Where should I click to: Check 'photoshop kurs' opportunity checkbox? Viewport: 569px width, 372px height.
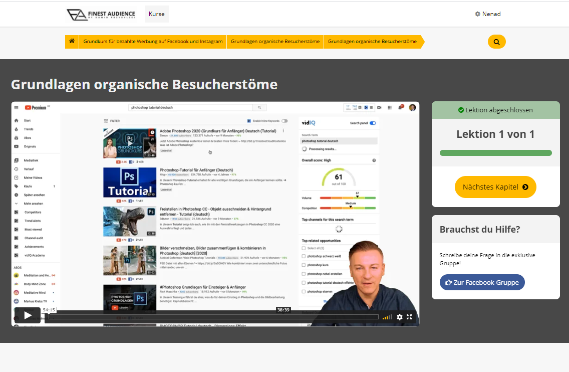point(304,265)
